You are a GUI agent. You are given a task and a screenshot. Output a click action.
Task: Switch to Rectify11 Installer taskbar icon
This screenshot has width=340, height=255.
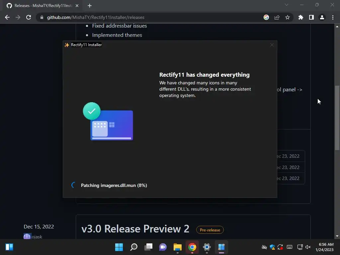click(x=221, y=247)
